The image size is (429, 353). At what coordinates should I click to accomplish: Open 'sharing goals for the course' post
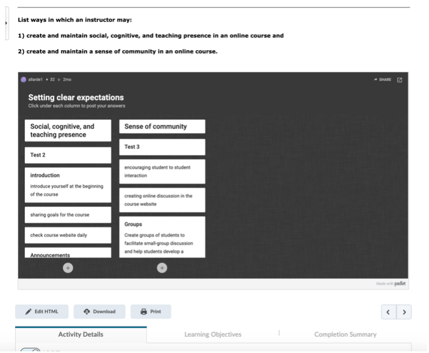click(68, 215)
